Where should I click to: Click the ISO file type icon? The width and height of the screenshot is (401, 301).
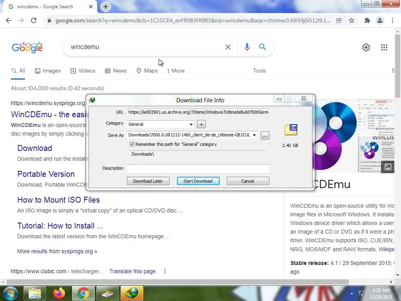[291, 130]
